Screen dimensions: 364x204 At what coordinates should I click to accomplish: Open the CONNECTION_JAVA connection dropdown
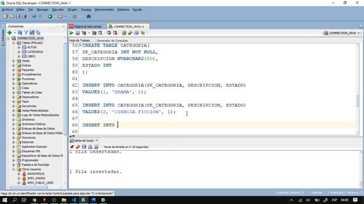[x=342, y=33]
